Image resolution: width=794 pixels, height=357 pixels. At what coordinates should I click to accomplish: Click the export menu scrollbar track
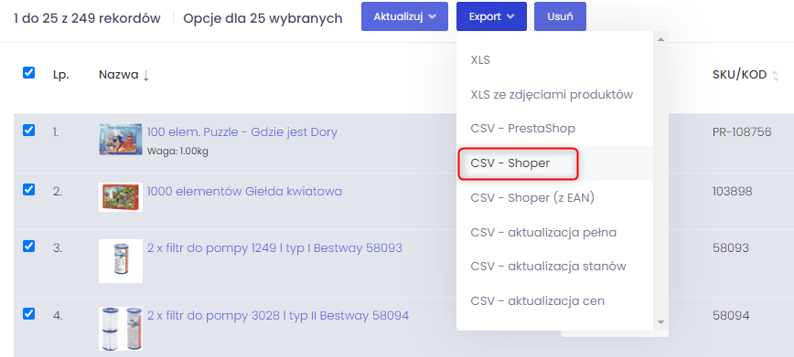click(660, 180)
